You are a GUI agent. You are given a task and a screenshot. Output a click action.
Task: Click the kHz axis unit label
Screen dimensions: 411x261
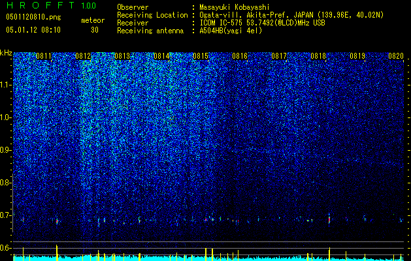pos(6,53)
